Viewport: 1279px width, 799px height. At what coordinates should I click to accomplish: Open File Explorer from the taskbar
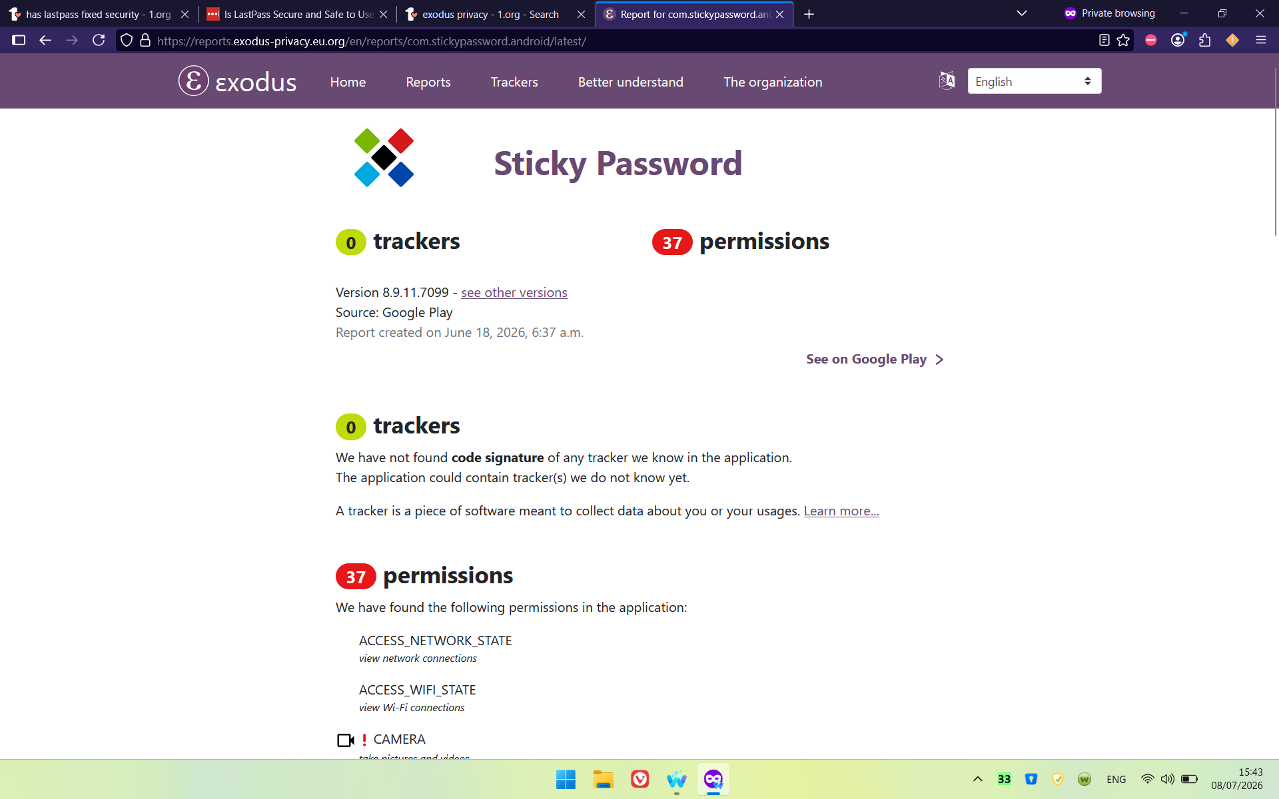tap(604, 779)
